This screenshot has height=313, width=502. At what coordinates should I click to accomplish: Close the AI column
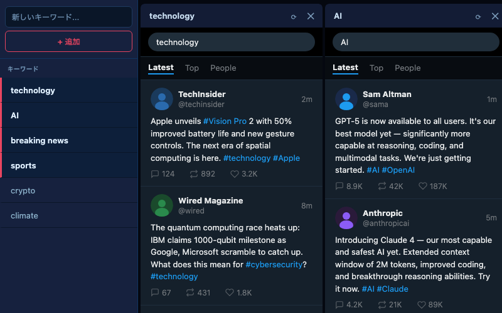[x=494, y=16]
